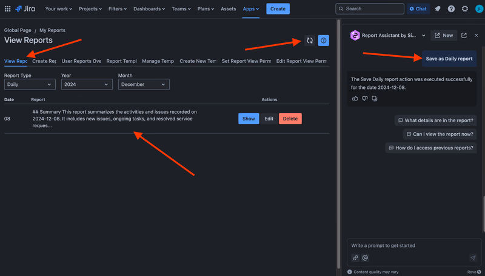Click the Create button
This screenshot has height=276, width=485.
click(x=278, y=9)
